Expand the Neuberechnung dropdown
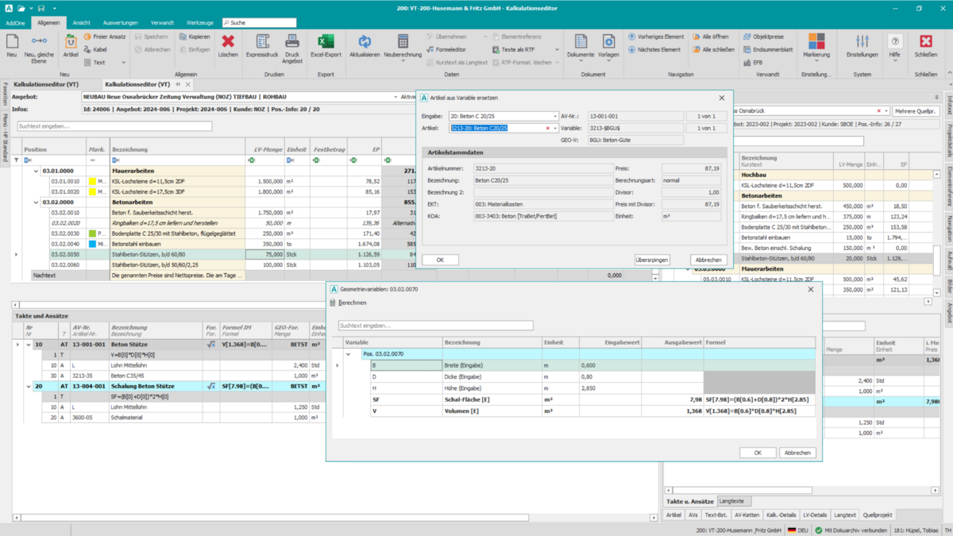This screenshot has height=536, width=953. pyautogui.click(x=403, y=61)
